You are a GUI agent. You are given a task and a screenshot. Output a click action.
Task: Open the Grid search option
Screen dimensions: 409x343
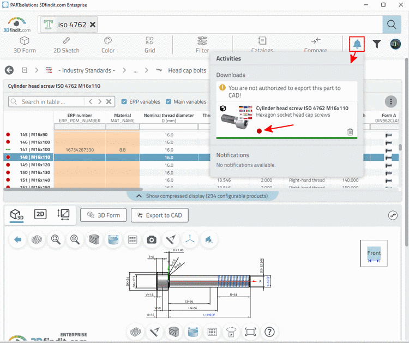click(x=150, y=45)
